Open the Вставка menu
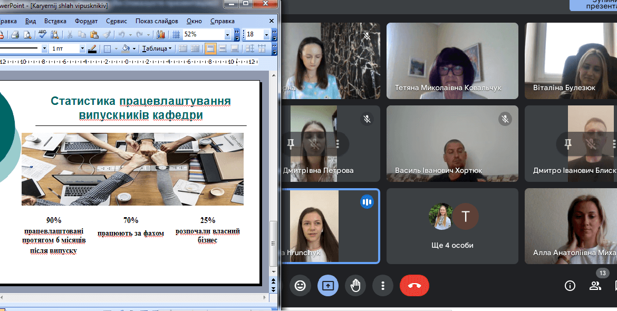The width and height of the screenshot is (617, 311). (x=55, y=21)
